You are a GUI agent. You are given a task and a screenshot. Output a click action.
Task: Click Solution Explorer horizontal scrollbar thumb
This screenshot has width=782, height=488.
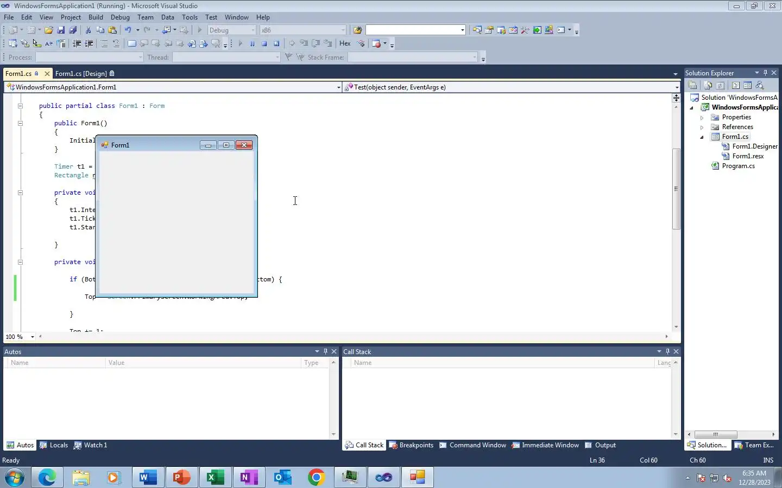click(716, 434)
